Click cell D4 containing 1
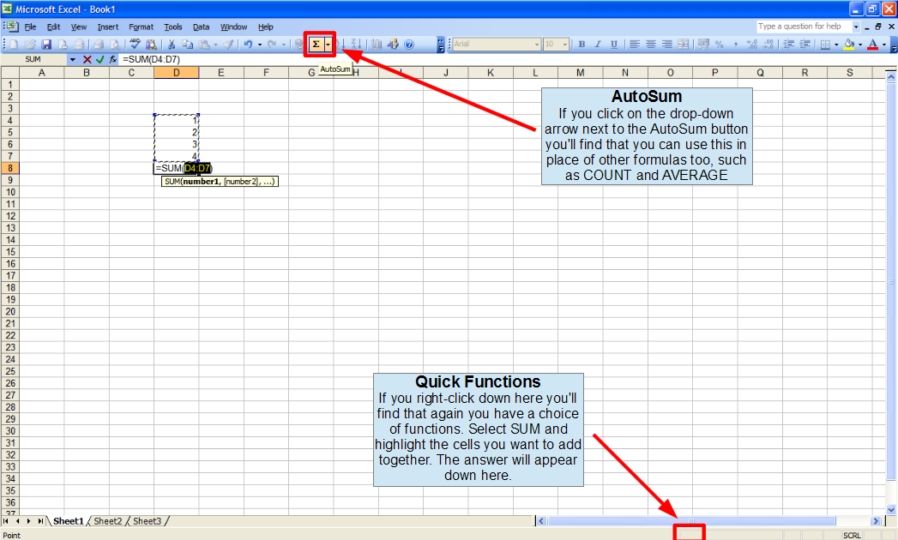Screen dimensions: 898x540 click(177, 120)
